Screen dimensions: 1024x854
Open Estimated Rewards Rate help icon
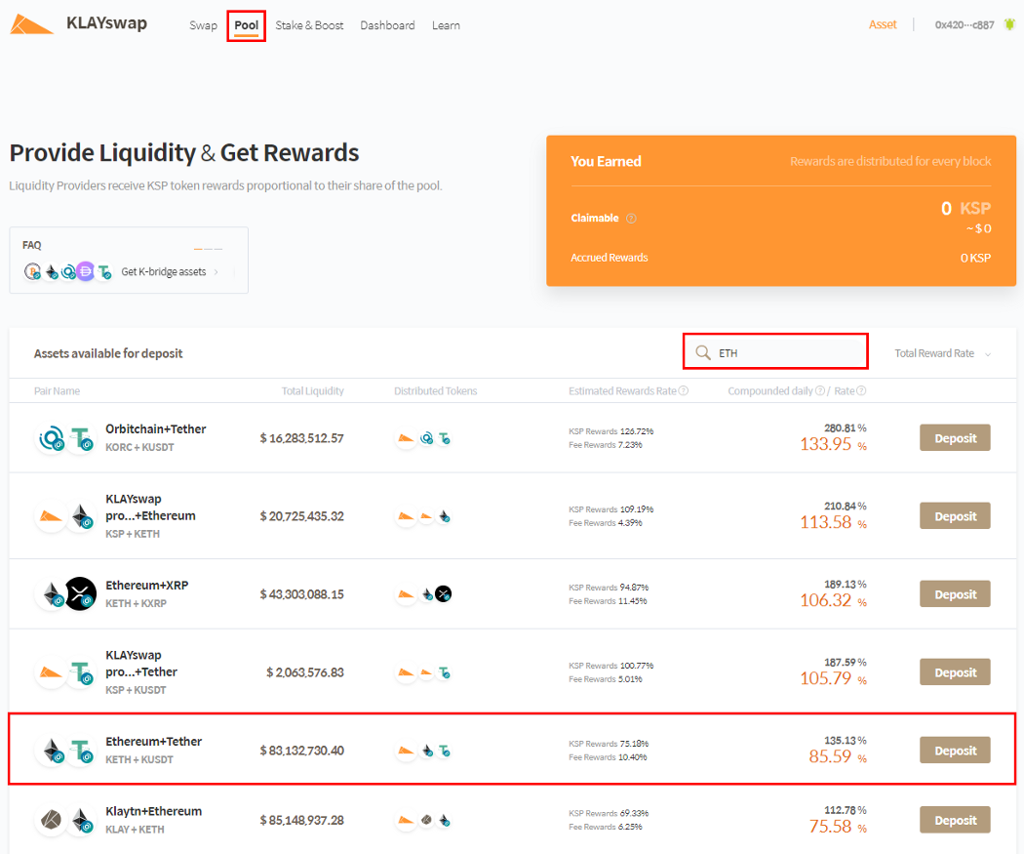(683, 390)
